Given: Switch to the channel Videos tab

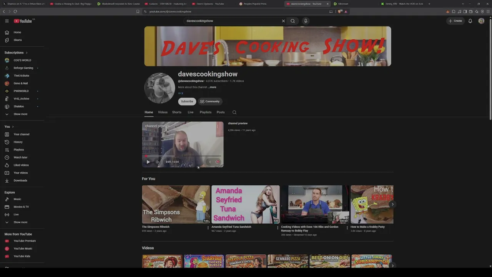Looking at the screenshot, I should point(163,112).
